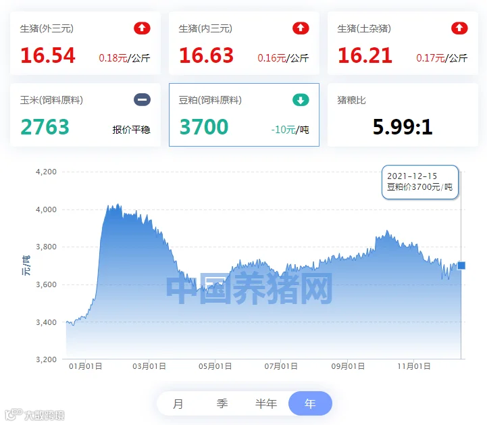Screen dimensions: 487x425
Task: Click the 0.16元/公斤 change text
Action: [x=283, y=58]
